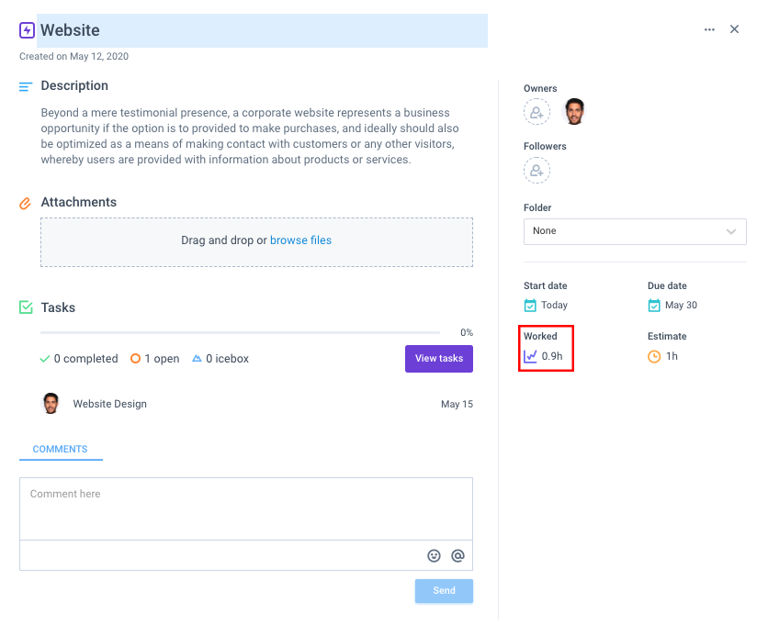768x636 pixels.
Task: Click the tasks progress bar
Action: tap(240, 332)
